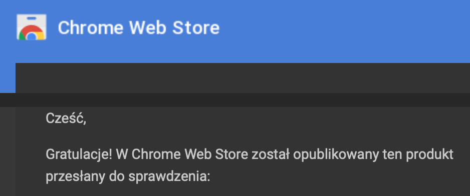Open the Chrome Web Store header title
This screenshot has height=196, width=470.
(138, 27)
